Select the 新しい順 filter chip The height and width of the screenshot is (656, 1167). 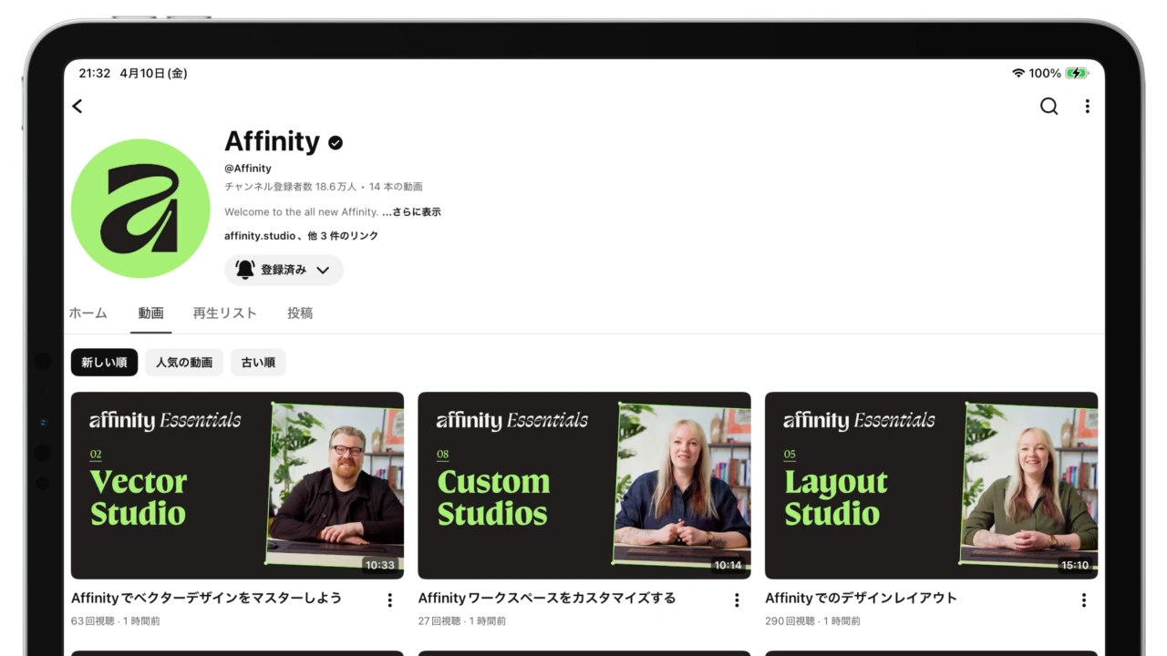point(104,362)
